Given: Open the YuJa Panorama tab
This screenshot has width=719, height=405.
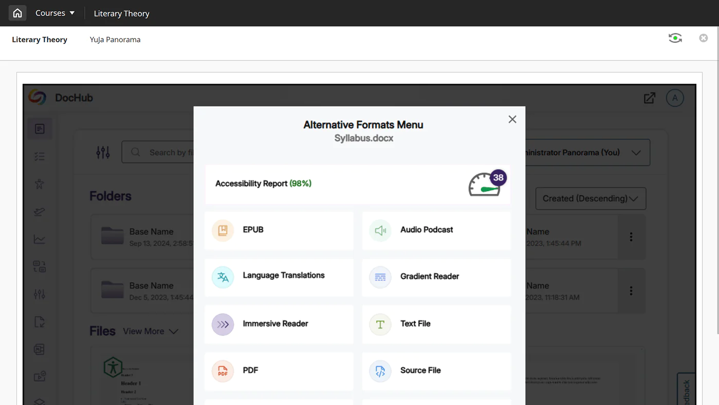Looking at the screenshot, I should (x=115, y=40).
